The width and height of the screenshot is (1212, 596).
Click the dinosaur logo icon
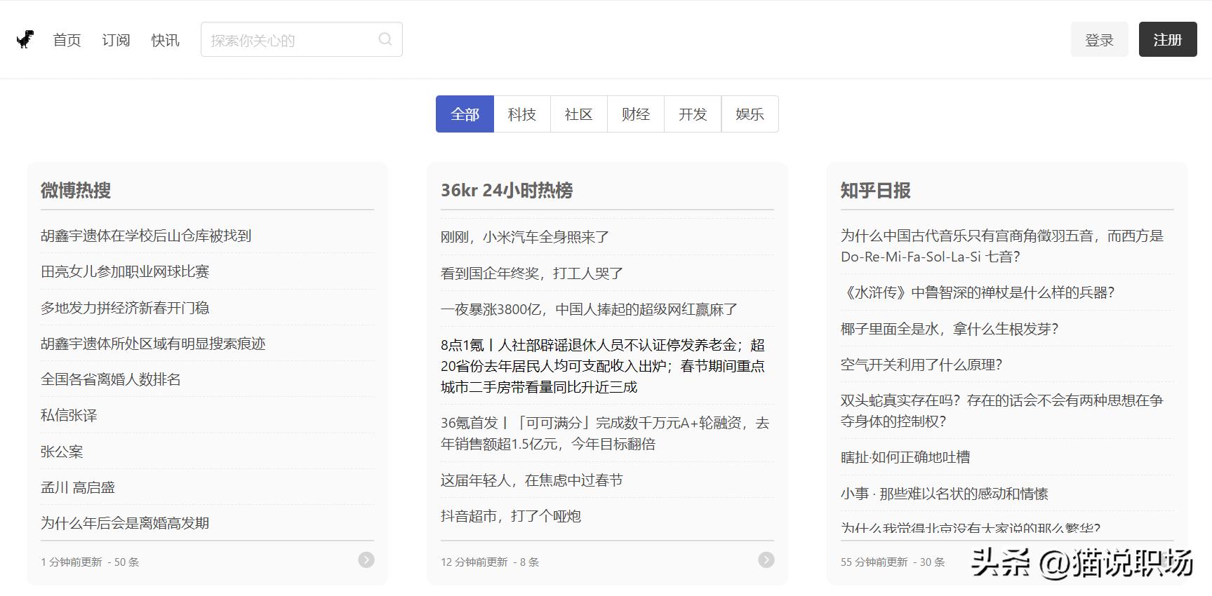(x=25, y=39)
